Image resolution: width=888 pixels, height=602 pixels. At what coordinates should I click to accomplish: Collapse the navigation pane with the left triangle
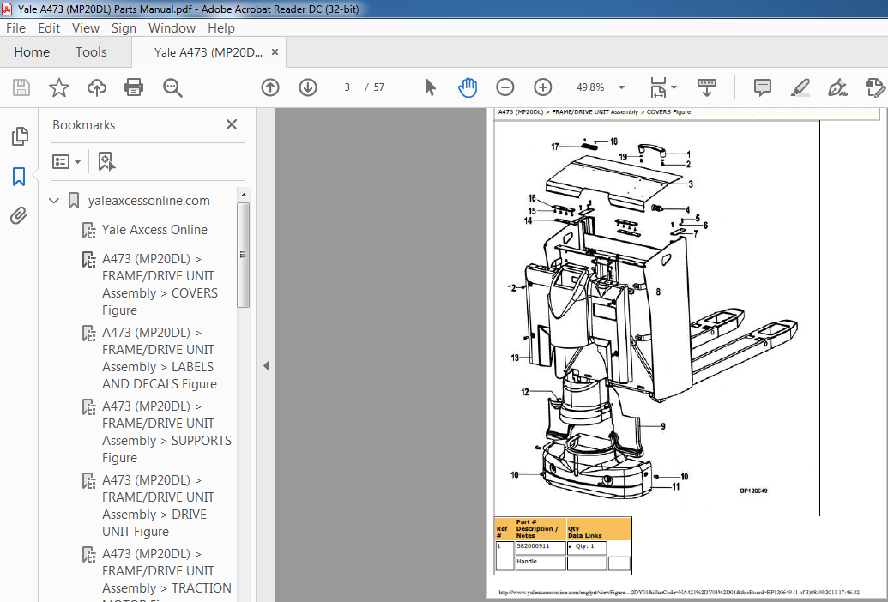point(266,365)
